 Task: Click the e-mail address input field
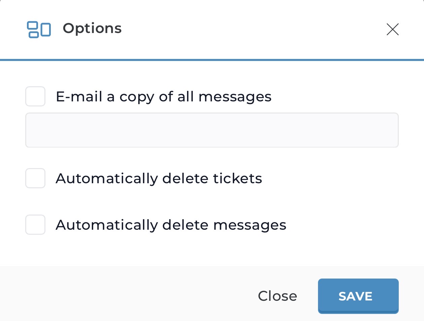(212, 130)
